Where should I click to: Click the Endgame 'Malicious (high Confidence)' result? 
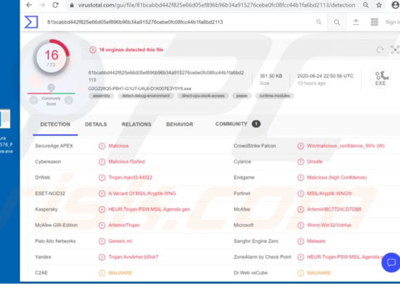click(337, 178)
